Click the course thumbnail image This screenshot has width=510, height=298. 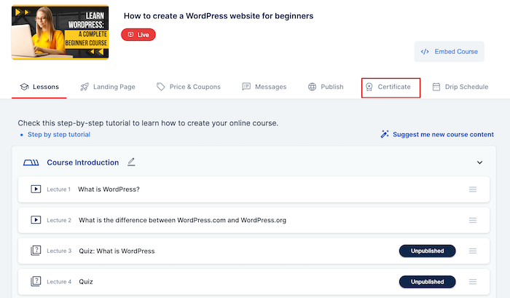pyautogui.click(x=60, y=32)
